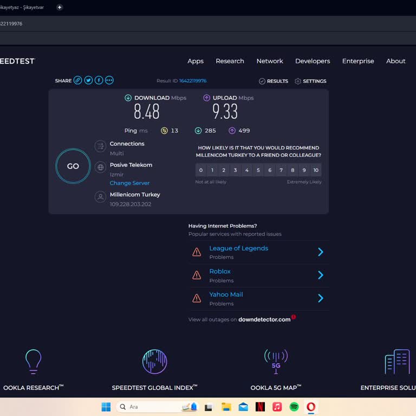This screenshot has height=416, width=416.
Task: Rate recommendation 10 for Millenicom
Action: point(316,170)
